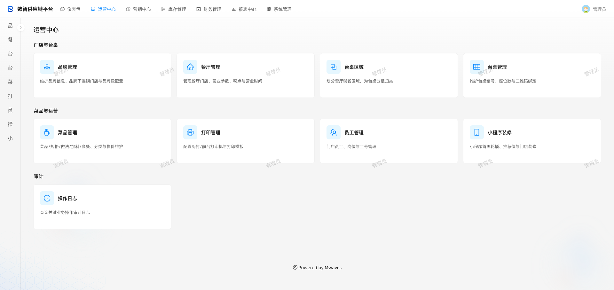Image resolution: width=614 pixels, height=290 pixels.
Task: Expand the collapsed sidebar with chevron
Action: coord(21,27)
